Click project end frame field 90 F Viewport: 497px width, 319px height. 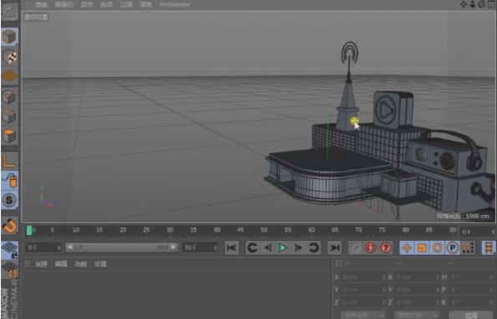tap(200, 247)
